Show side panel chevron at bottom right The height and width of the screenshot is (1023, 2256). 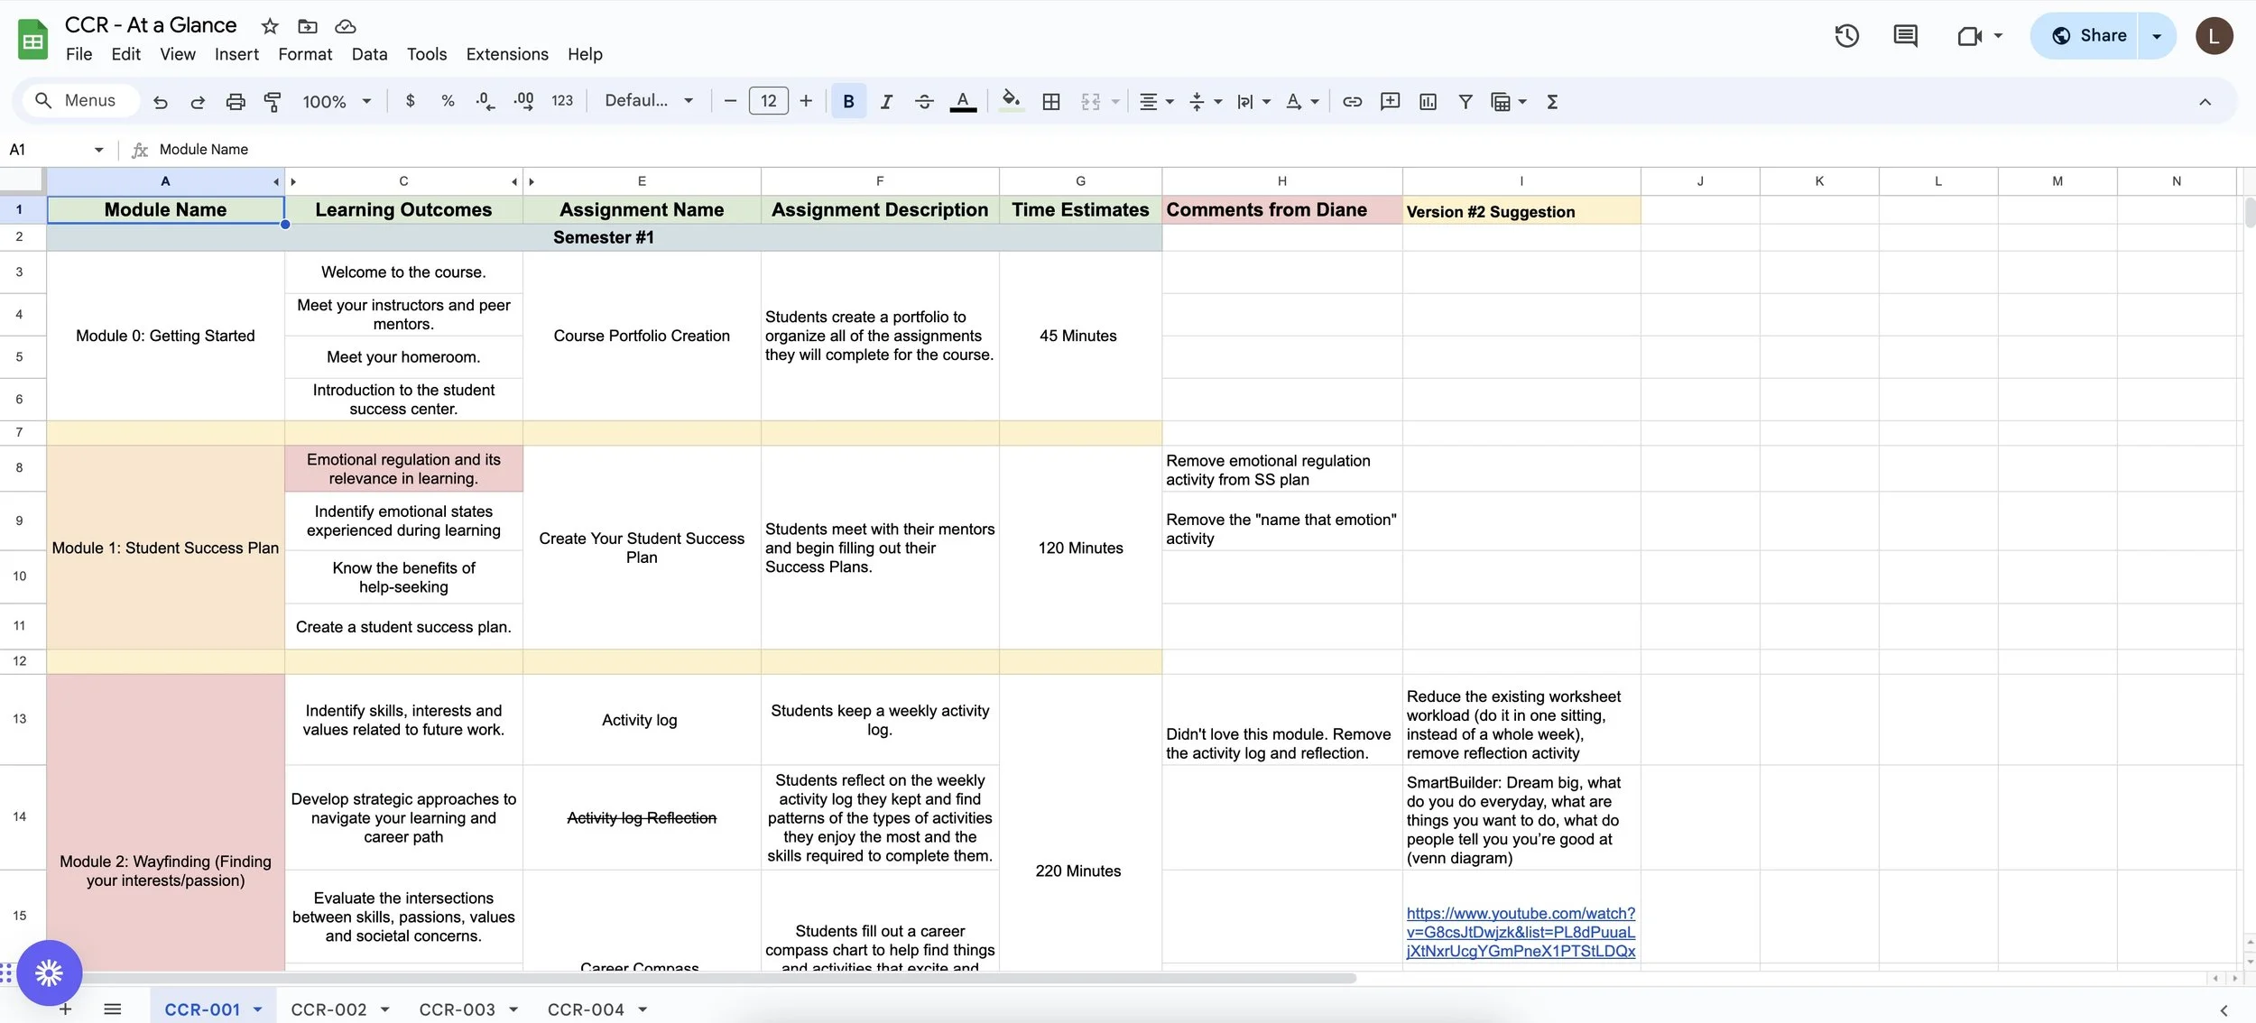point(2224,1010)
